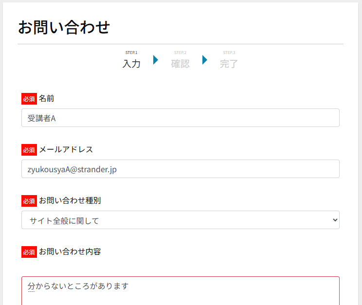Click the arrow between 確認 and 完了
The image size is (362, 305).
(205, 60)
